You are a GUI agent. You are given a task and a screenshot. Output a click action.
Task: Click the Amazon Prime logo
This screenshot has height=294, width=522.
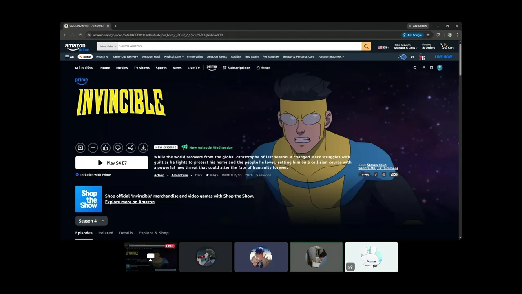point(77,47)
